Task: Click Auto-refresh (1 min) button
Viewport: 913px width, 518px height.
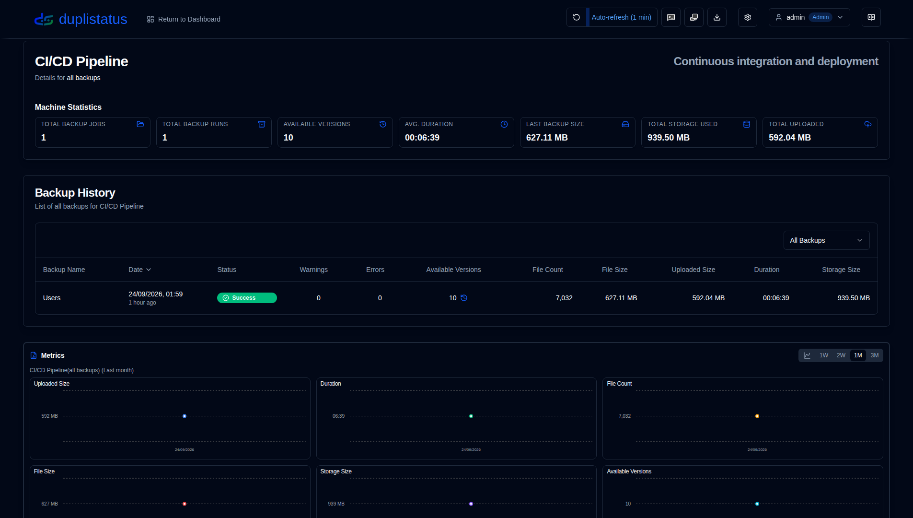Action: (x=622, y=17)
